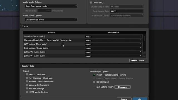Open the Source Sample Rate dropdown
The width and height of the screenshot is (178, 100).
127,7
